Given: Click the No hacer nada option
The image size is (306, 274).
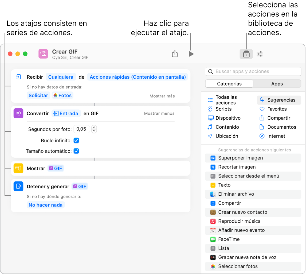Looking at the screenshot, I should 45,205.
